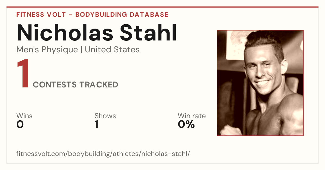The image size is (325, 170).
Task: Click the Win rate label
Action: click(x=192, y=116)
